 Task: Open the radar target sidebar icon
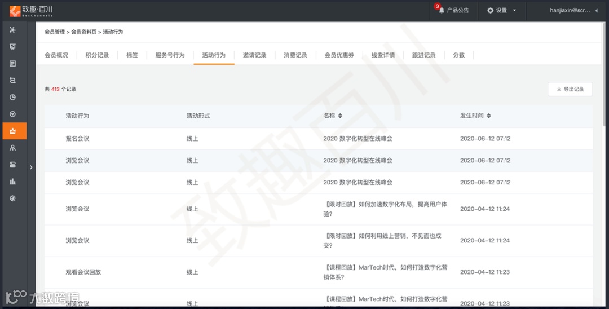pyautogui.click(x=12, y=198)
